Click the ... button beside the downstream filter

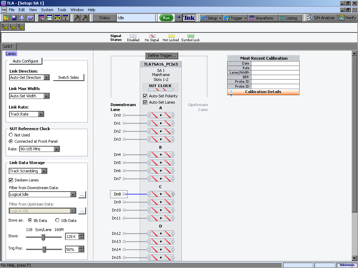82,195
